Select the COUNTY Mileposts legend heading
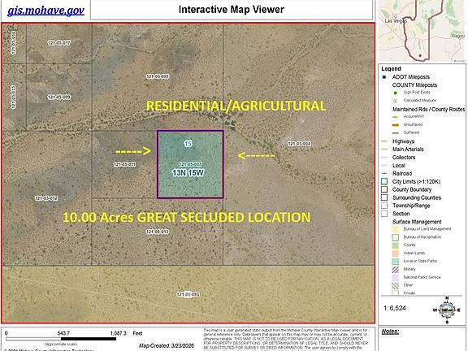Viewport: 468px width, 351px height. coord(414,85)
